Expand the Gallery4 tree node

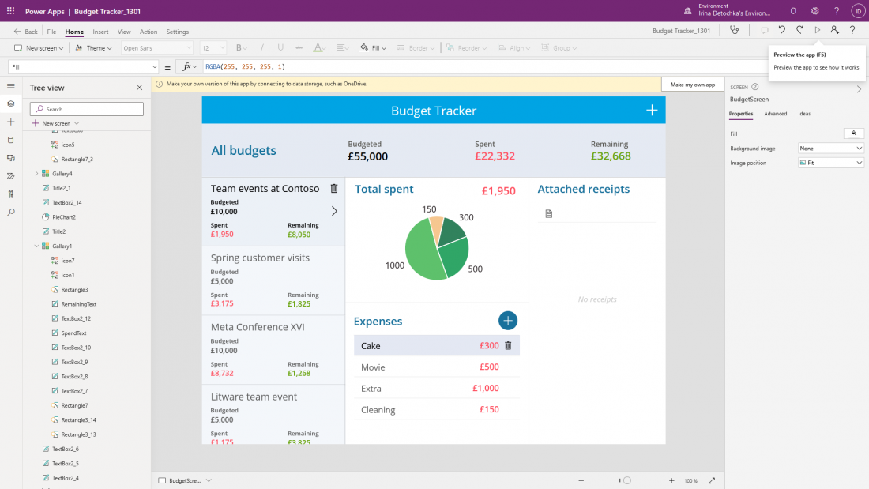coord(36,174)
